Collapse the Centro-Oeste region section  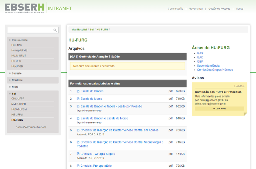coord(20,40)
